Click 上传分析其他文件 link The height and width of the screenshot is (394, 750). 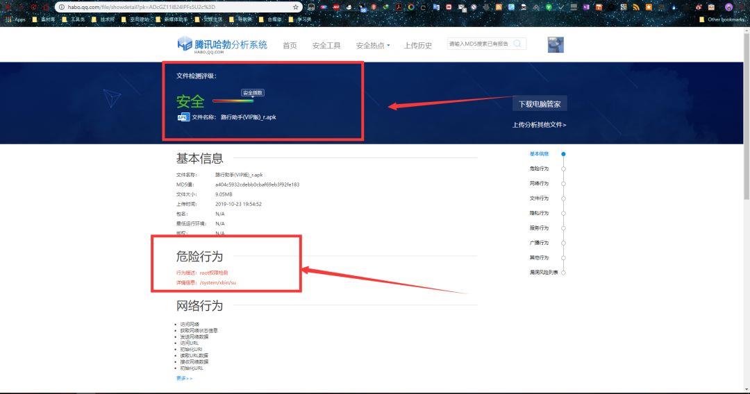point(539,125)
